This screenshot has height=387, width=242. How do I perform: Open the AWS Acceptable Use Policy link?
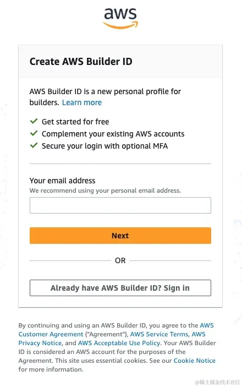click(119, 343)
